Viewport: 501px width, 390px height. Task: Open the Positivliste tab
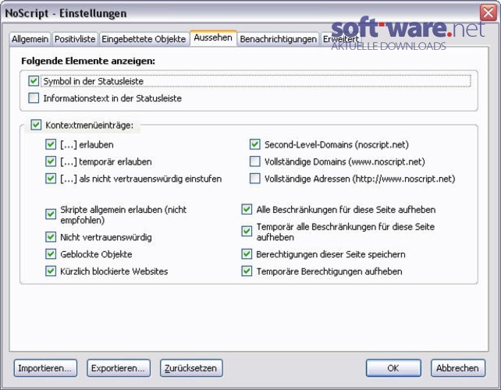point(75,39)
